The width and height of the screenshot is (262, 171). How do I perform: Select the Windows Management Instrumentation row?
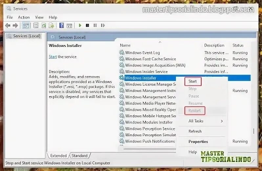click(147, 91)
